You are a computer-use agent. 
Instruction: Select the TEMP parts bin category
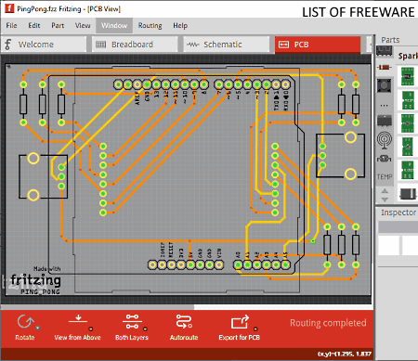click(385, 176)
